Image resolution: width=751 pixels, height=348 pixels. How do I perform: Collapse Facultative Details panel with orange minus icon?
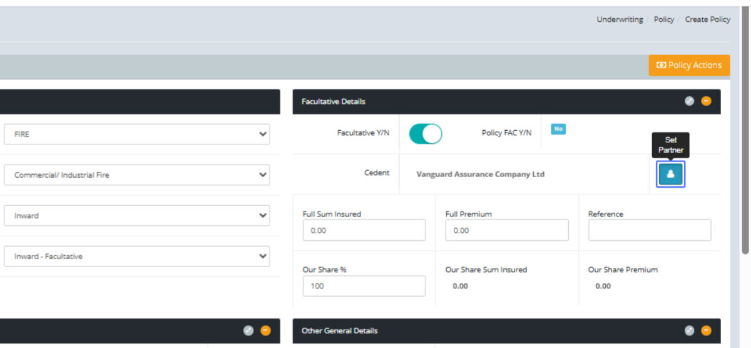click(706, 101)
